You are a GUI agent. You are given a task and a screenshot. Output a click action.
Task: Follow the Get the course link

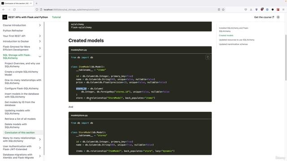[264, 17]
